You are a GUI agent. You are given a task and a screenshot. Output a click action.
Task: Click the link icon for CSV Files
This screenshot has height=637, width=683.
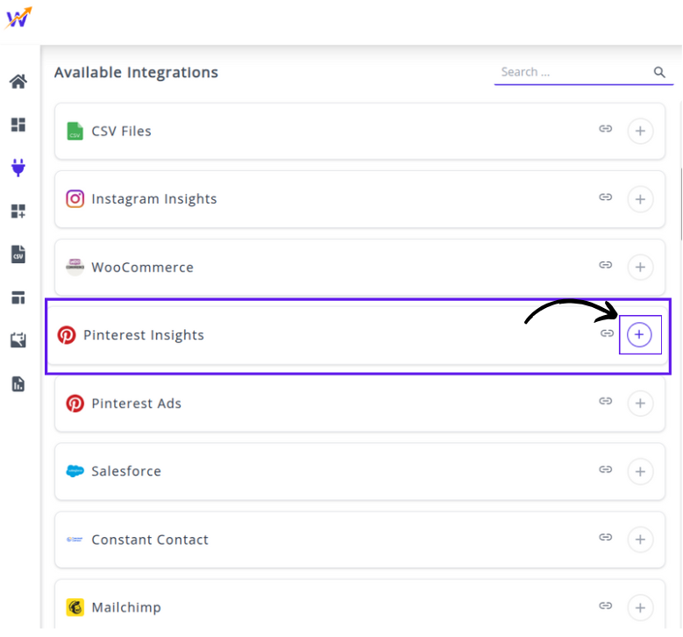click(x=605, y=129)
